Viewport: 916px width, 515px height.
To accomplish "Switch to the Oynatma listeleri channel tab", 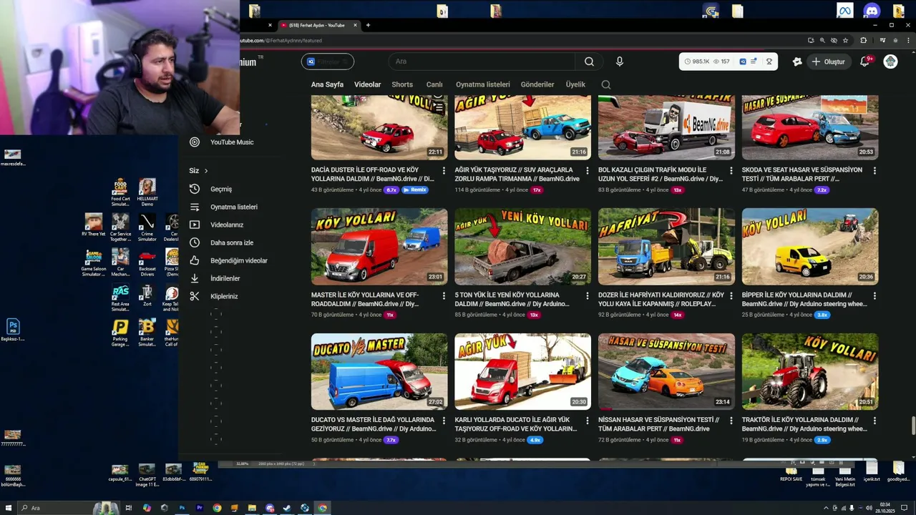I will coord(483,84).
